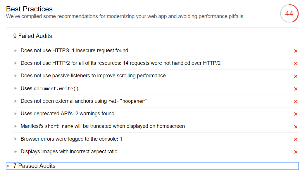Expand the deprecated API's warnings arrow

(x=15, y=114)
